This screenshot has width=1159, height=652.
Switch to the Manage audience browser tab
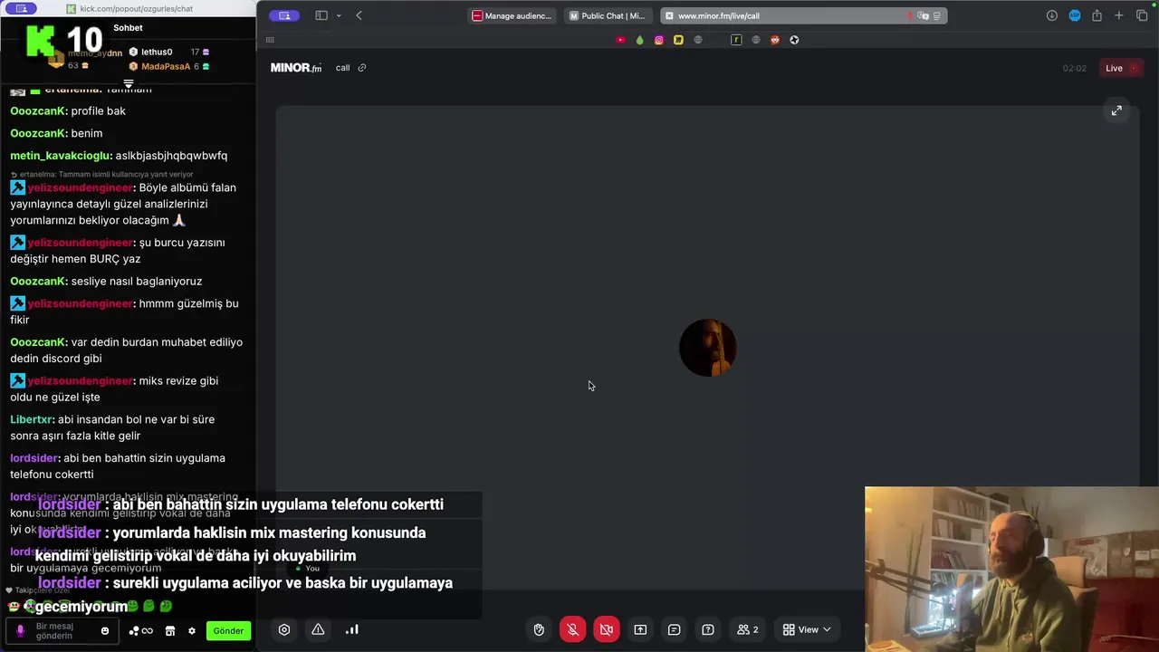pos(512,15)
